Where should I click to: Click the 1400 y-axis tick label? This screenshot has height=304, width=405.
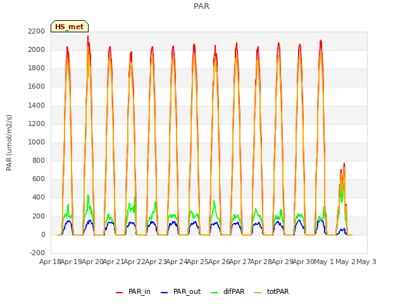(37, 106)
